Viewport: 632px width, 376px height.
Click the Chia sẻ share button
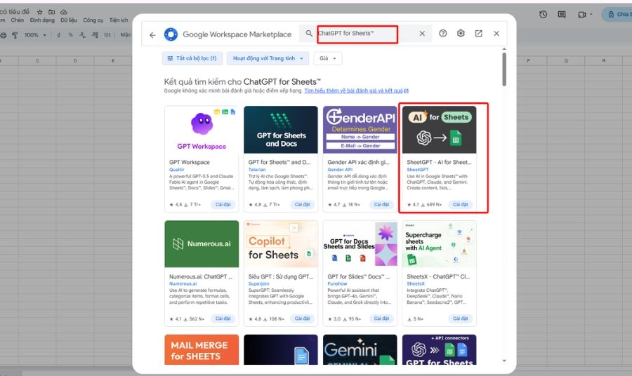[619, 15]
